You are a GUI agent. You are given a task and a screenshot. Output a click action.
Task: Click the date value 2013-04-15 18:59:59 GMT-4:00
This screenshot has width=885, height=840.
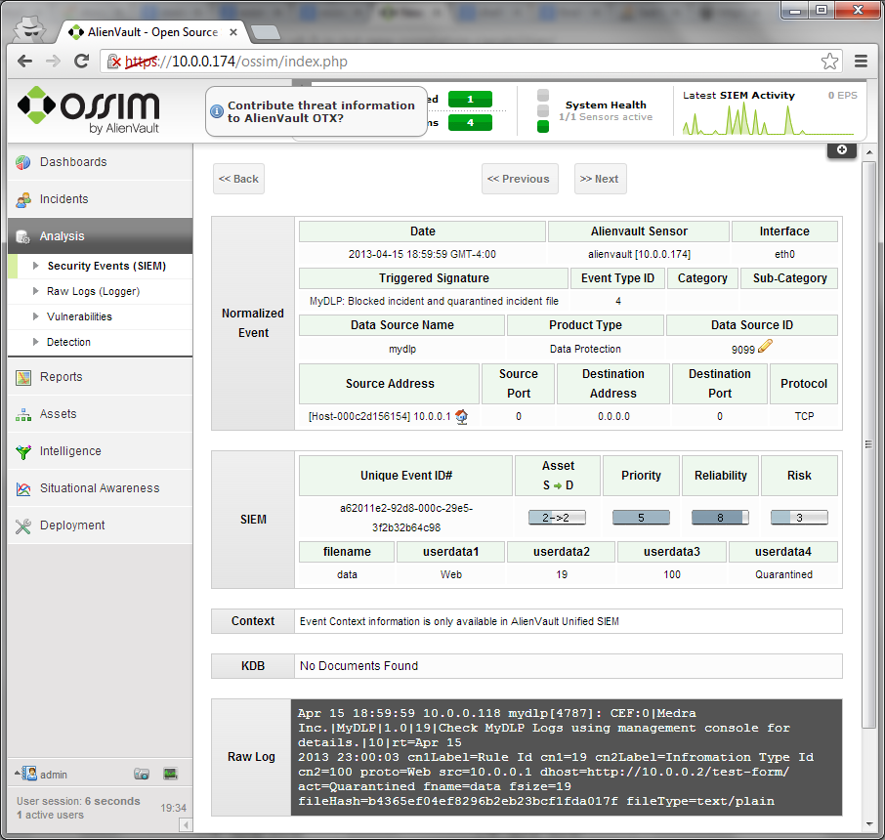(422, 254)
